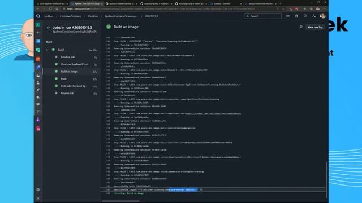Click the search icon beside View raw log

point(301,27)
